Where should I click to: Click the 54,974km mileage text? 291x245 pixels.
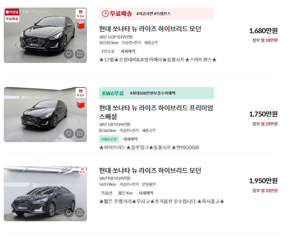[x=107, y=184]
